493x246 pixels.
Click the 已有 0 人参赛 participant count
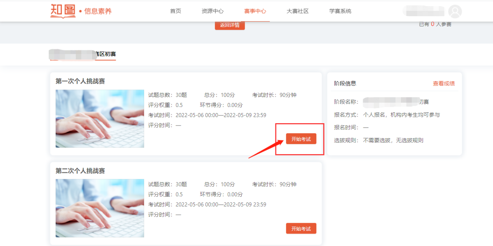click(x=435, y=24)
